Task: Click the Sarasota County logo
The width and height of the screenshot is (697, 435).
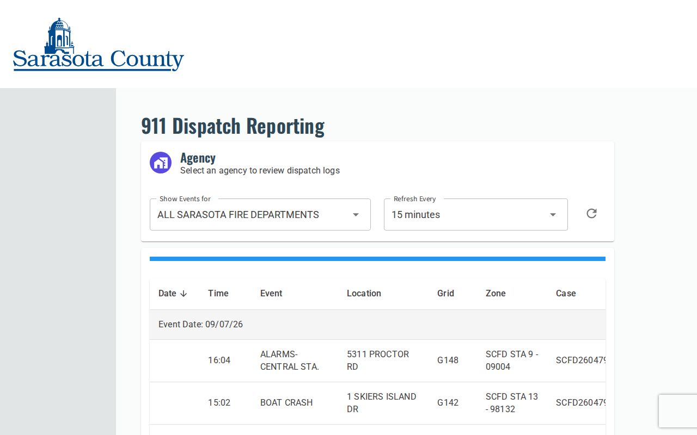Action: tap(99, 44)
